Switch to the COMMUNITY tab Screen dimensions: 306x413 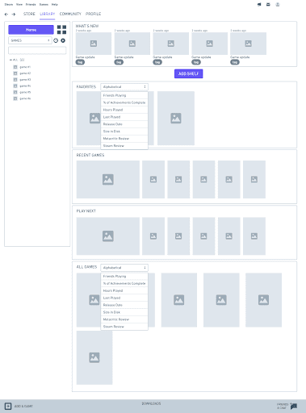tap(70, 14)
